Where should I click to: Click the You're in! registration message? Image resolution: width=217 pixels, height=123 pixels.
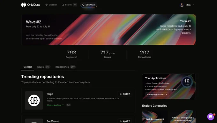coord(185,21)
